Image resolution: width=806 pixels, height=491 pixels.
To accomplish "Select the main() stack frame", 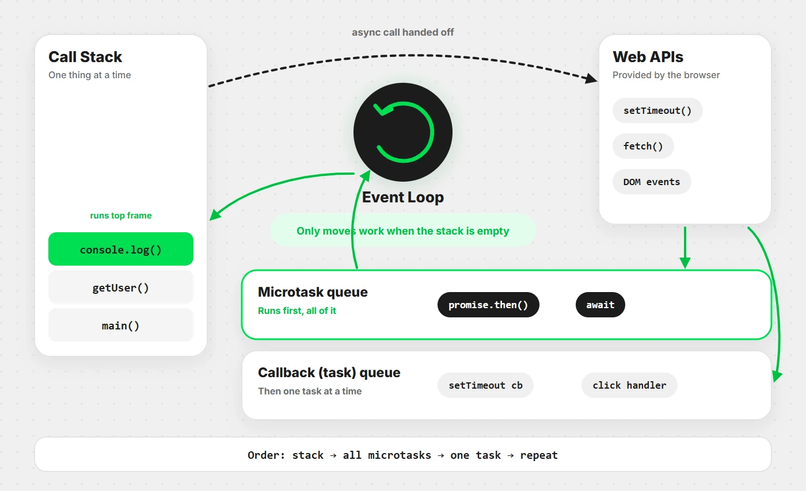I will pos(121,325).
